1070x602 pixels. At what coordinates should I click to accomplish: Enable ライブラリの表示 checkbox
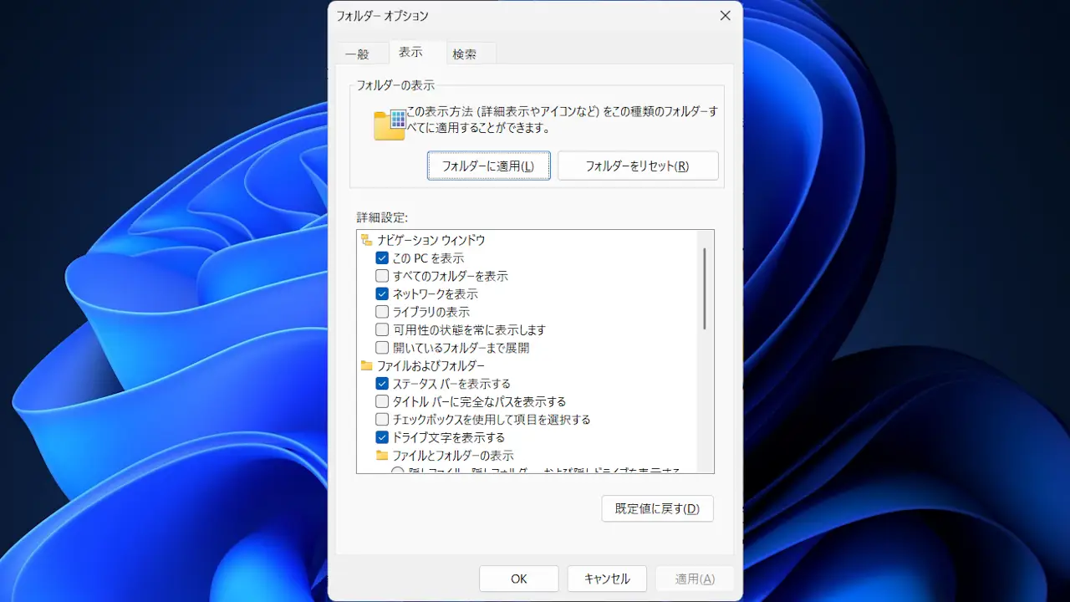point(382,312)
